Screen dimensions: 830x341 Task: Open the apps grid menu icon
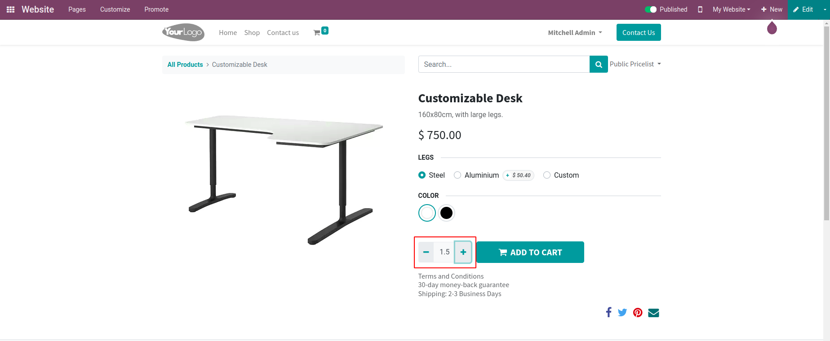pos(10,9)
